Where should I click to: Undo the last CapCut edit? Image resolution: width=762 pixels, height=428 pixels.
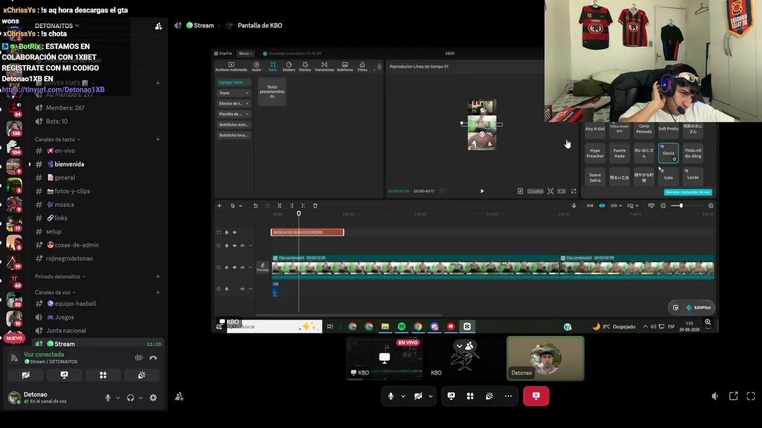click(x=255, y=206)
